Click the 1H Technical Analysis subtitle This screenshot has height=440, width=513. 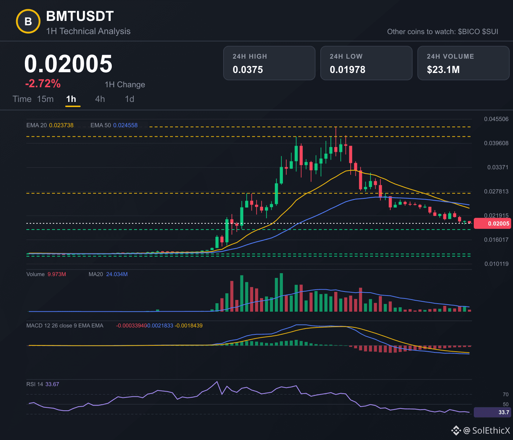coord(88,31)
